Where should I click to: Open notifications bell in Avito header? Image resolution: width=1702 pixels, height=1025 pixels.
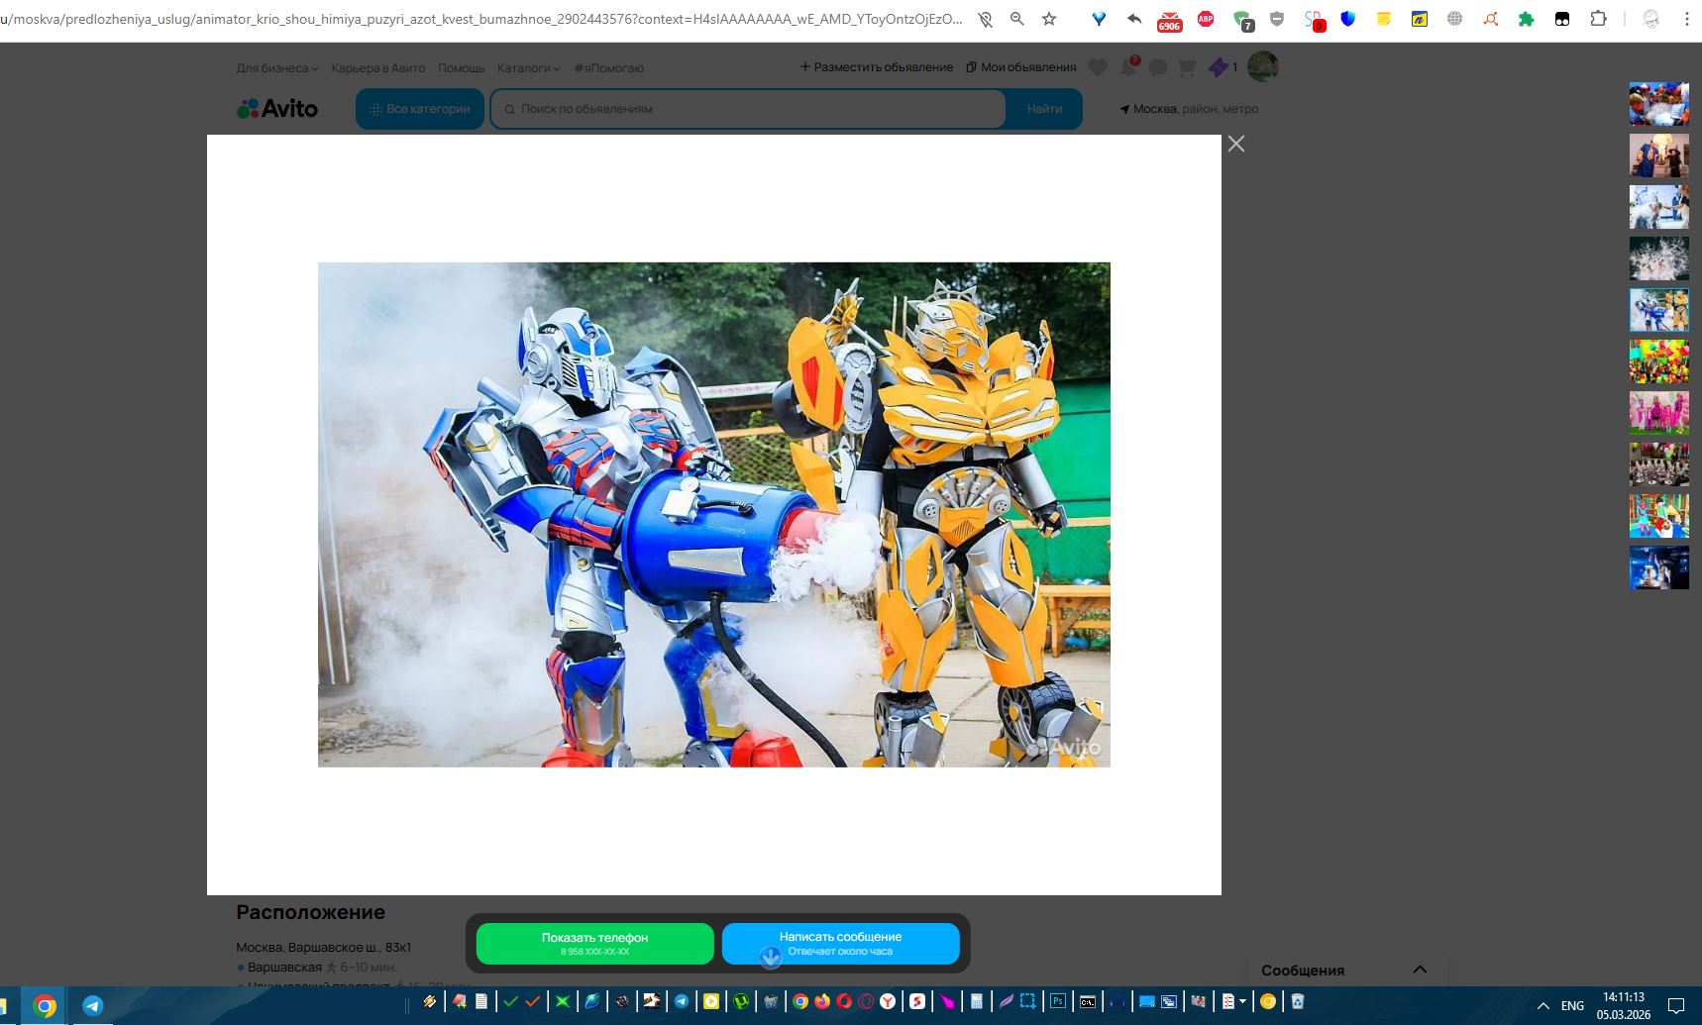pyautogui.click(x=1128, y=67)
